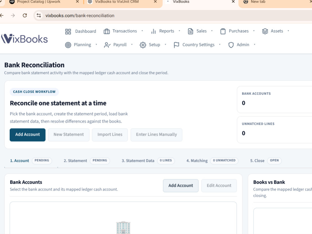Image resolution: width=312 pixels, height=234 pixels.
Task: Click the Setup gear icon
Action: tap(143, 45)
